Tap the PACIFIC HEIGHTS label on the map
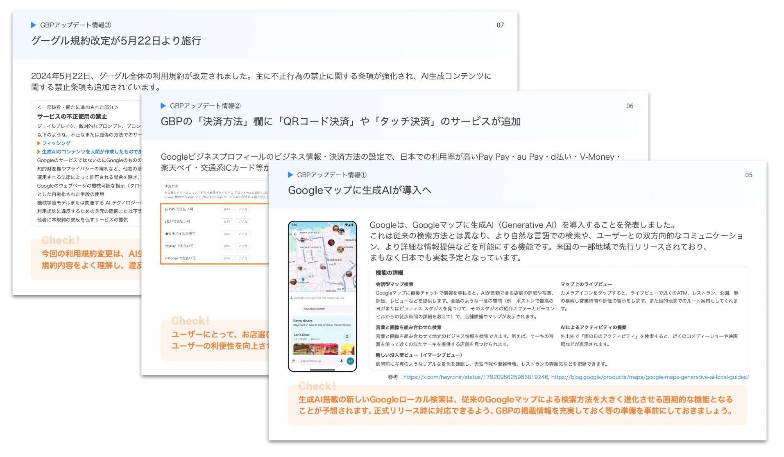 tap(311, 247)
